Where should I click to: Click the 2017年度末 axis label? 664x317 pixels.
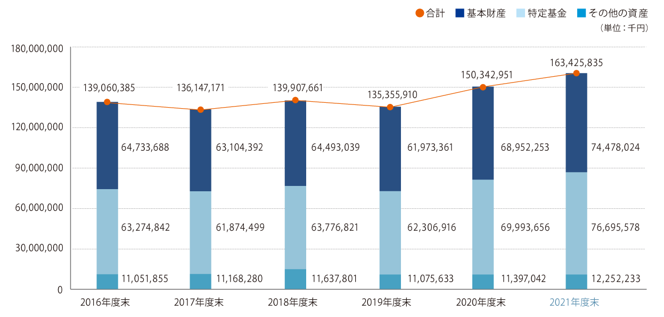pos(199,303)
